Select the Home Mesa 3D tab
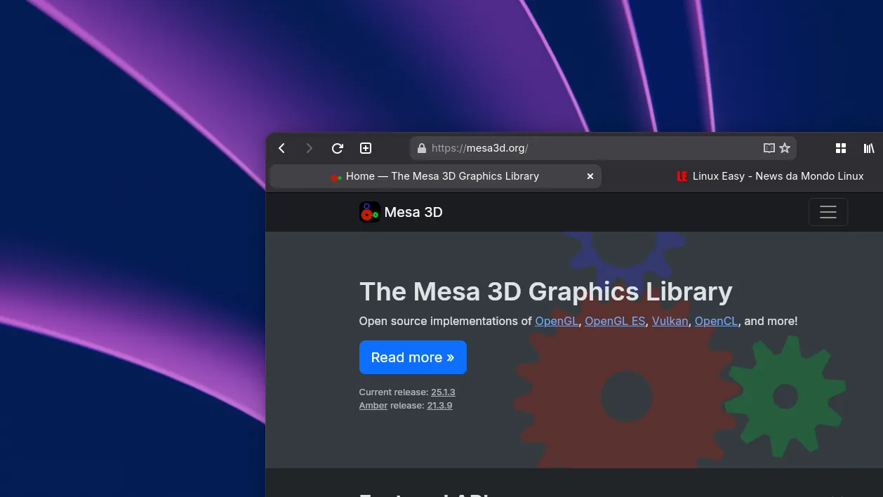The image size is (883, 497). pyautogui.click(x=435, y=176)
